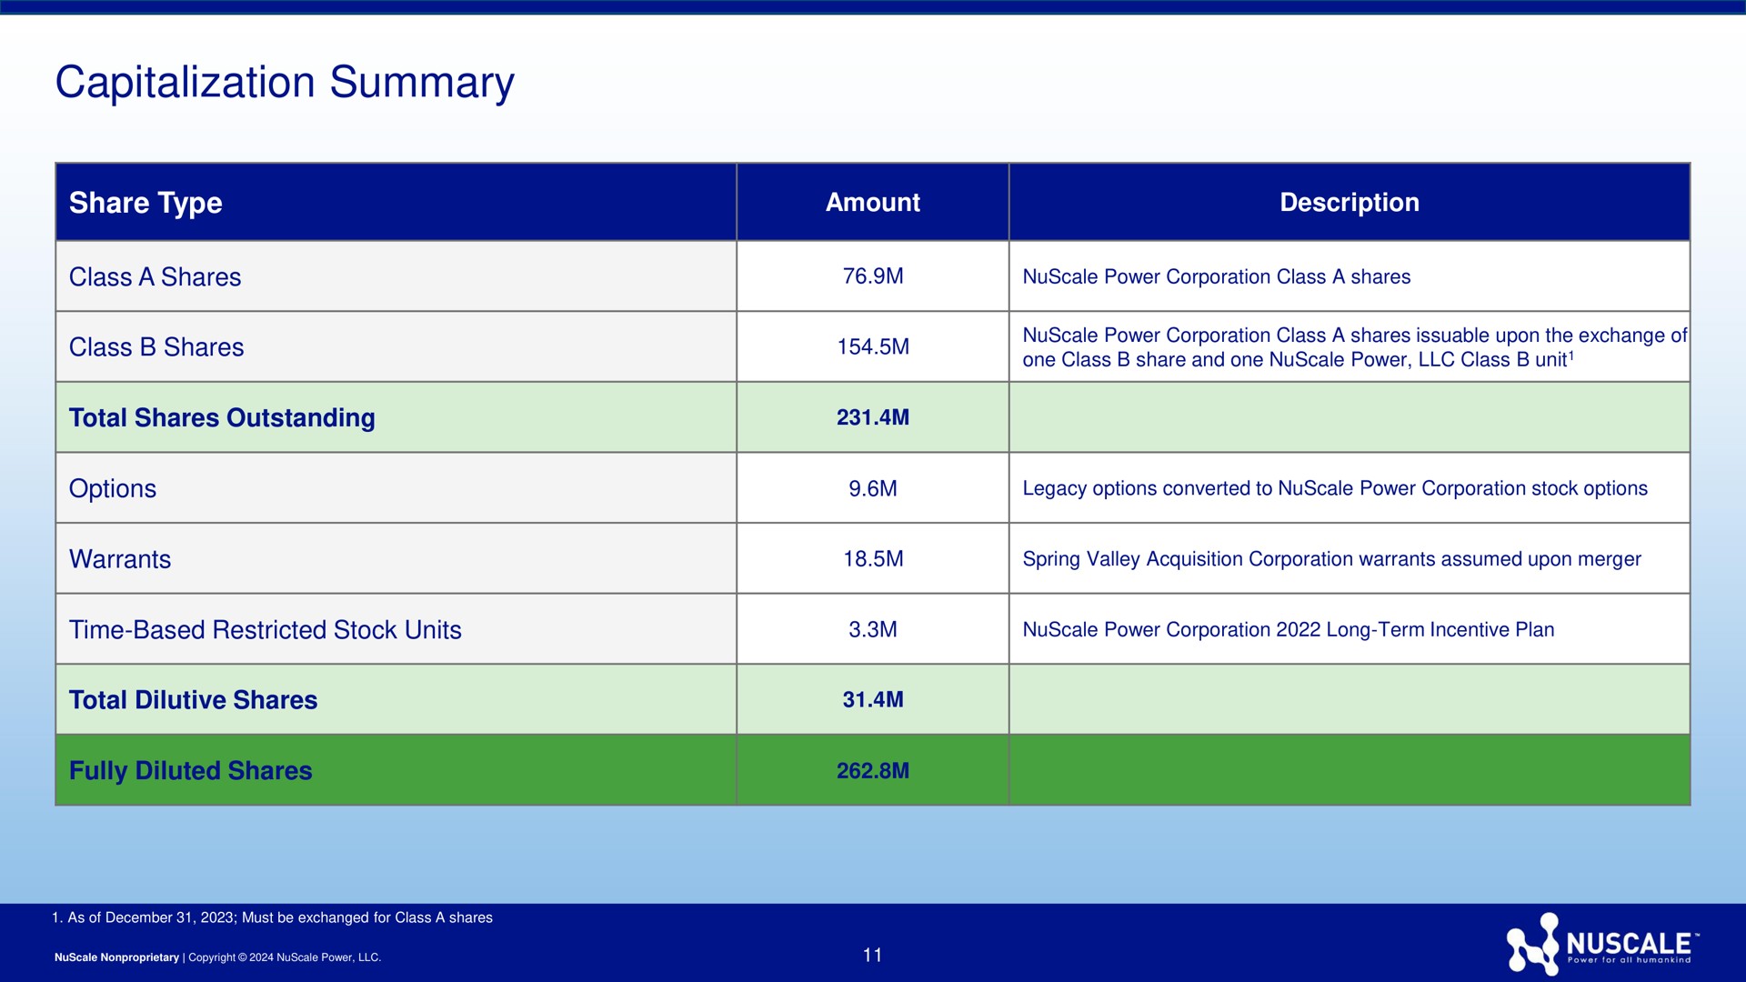The height and width of the screenshot is (982, 1746).
Task: Click the Long-Term Incentive Plan description
Action: (1289, 629)
